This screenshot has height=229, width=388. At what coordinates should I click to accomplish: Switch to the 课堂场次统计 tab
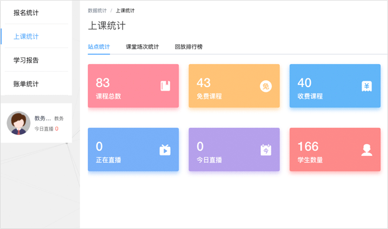coord(142,47)
